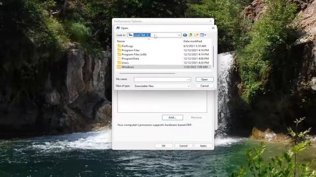Viewport: 316px width, 177px height.
Task: Go back using the Open dialog back arrow
Action: click(185, 35)
